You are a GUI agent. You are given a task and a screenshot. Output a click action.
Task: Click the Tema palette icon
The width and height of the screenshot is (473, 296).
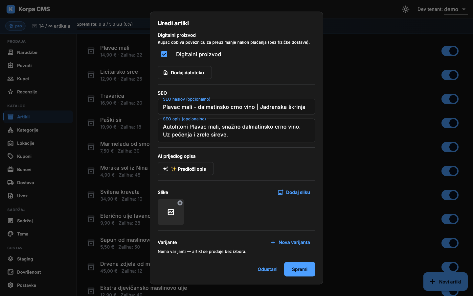[x=11, y=234]
